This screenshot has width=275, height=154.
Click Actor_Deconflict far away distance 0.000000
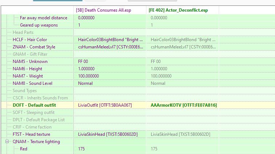click(182, 18)
